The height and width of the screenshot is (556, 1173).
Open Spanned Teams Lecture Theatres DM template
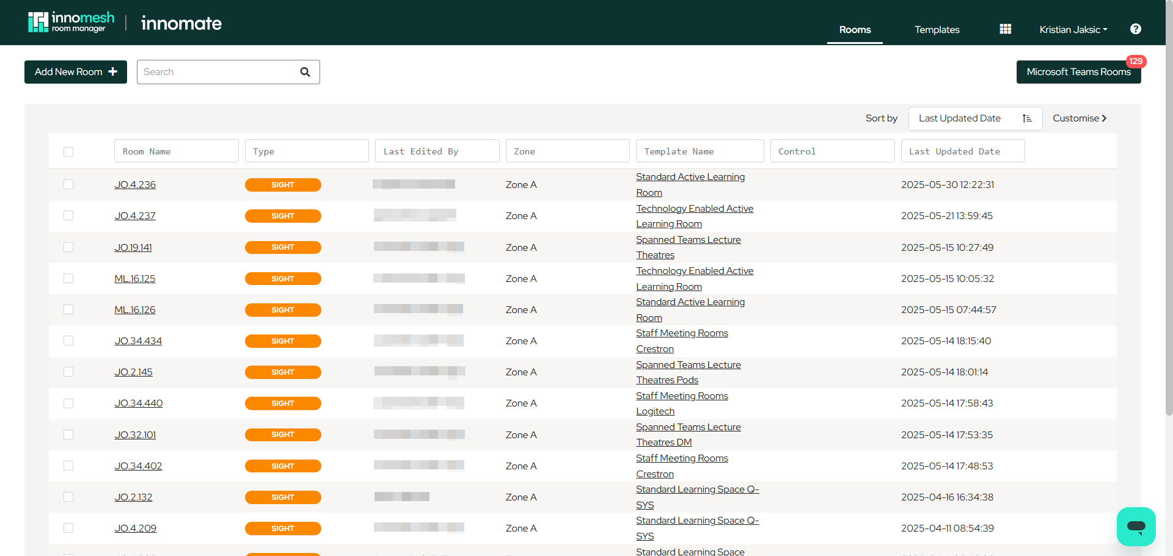pyautogui.click(x=688, y=435)
